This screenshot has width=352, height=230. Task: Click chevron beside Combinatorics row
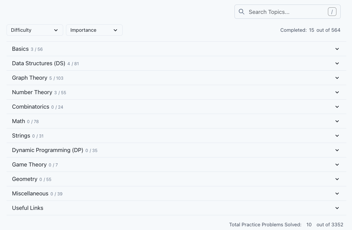(x=337, y=107)
